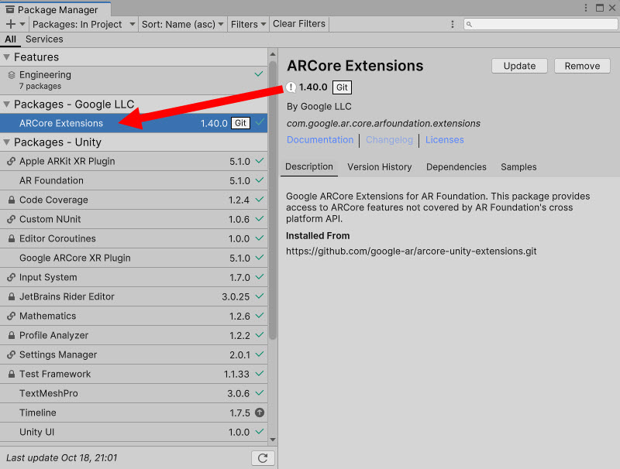Image resolution: width=620 pixels, height=469 pixels.
Task: Click the package list vertical scrollbar thumb
Action: click(273, 200)
